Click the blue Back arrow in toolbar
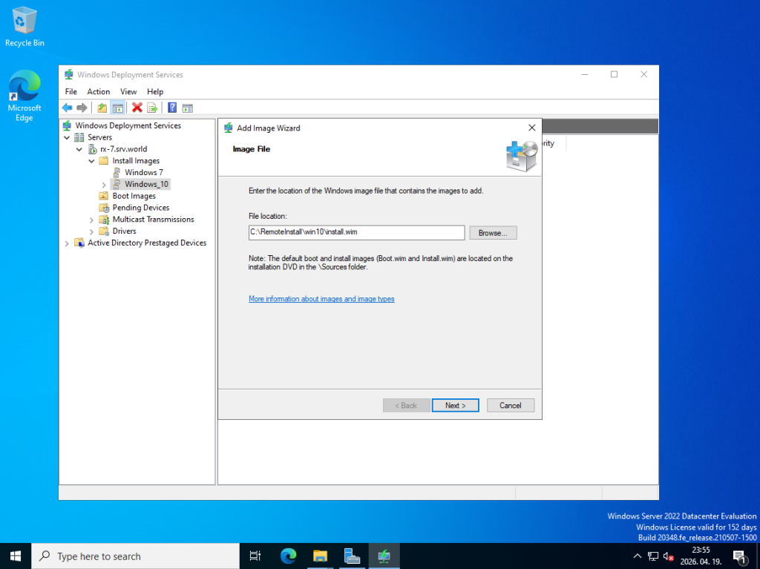This screenshot has height=569, width=760. pyautogui.click(x=67, y=108)
